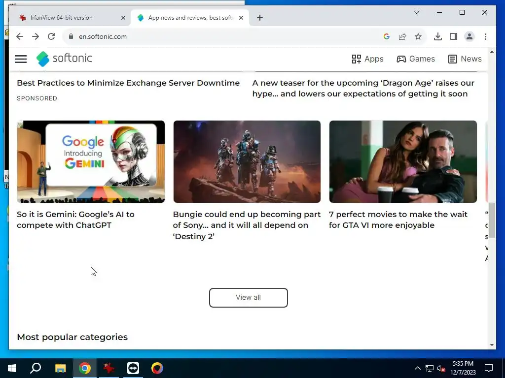Open File Explorer from taskbar

coord(60,368)
